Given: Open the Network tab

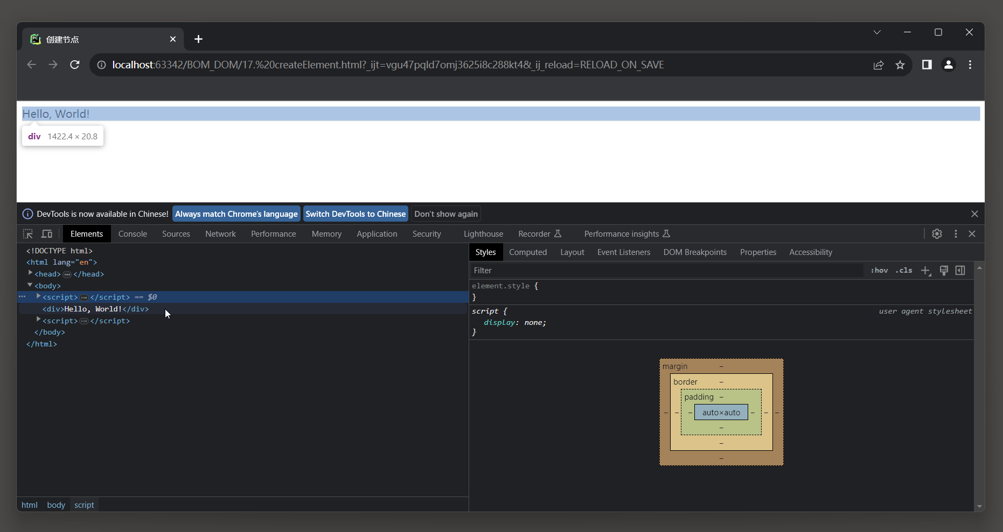Looking at the screenshot, I should click(220, 234).
